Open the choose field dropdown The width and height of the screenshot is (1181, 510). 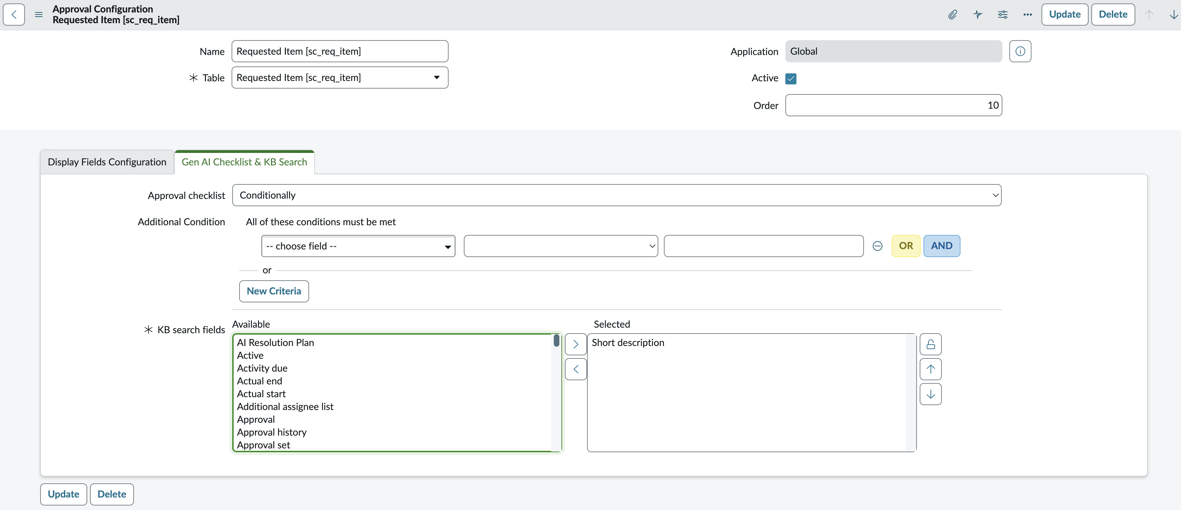358,246
